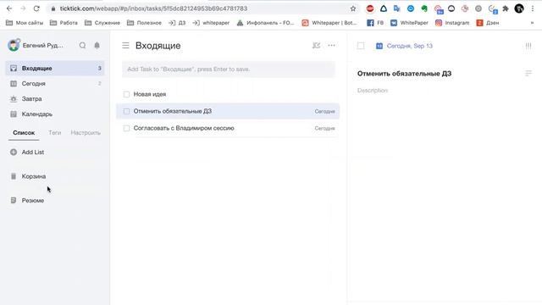The width and height of the screenshot is (542, 305).
Task: Open the FB Facebook bookmark
Action: pyautogui.click(x=375, y=23)
